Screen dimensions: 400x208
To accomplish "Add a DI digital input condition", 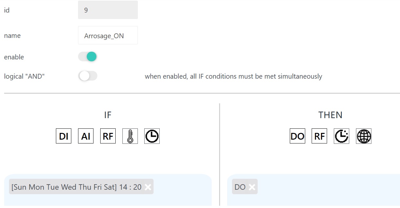I will (x=64, y=136).
